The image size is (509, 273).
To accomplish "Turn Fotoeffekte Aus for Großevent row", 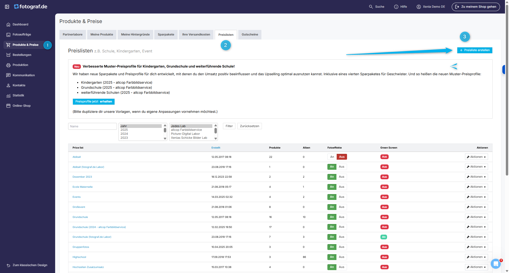I will pos(341,207).
